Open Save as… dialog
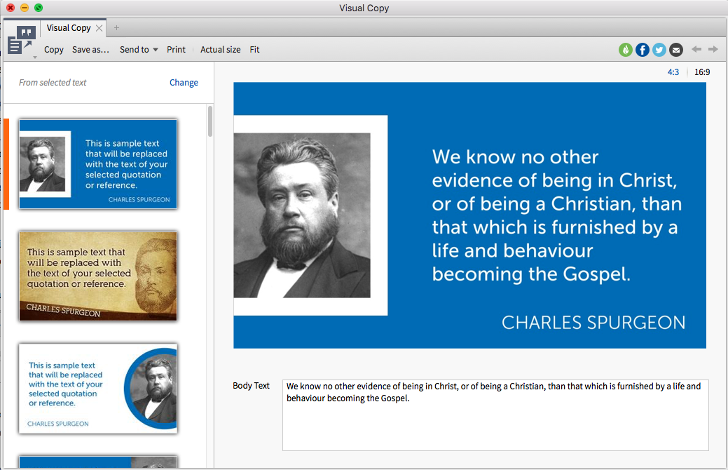 tap(90, 50)
